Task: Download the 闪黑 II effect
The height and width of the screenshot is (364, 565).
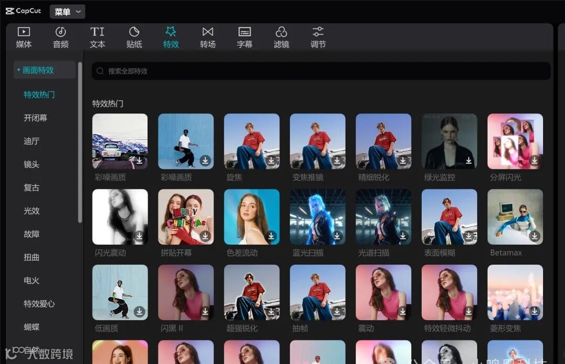Action: pyautogui.click(x=206, y=311)
